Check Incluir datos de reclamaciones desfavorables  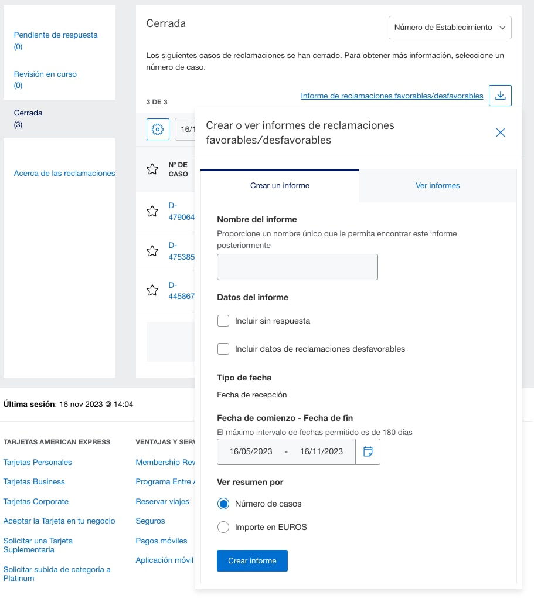[223, 349]
